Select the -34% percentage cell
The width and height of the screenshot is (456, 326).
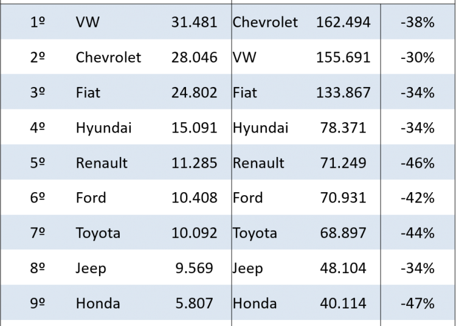coord(418,93)
